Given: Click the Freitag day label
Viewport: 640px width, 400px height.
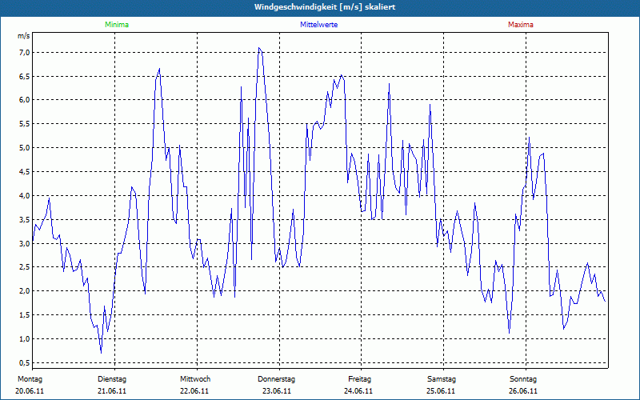Looking at the screenshot, I should click(x=359, y=379).
